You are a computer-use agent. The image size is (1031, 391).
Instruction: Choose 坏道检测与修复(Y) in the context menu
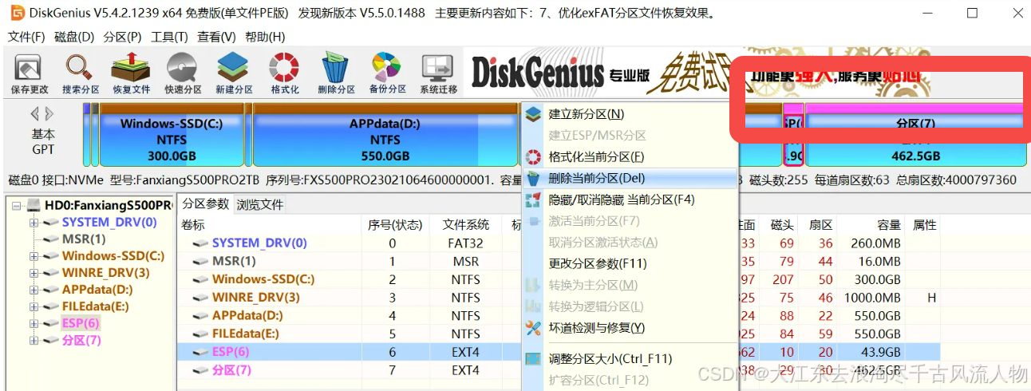tap(629, 327)
